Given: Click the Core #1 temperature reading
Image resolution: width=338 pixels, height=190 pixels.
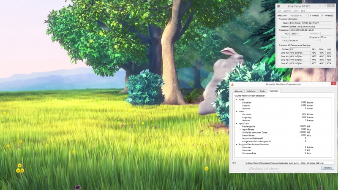Looking at the screenshot, I should pos(300,56).
